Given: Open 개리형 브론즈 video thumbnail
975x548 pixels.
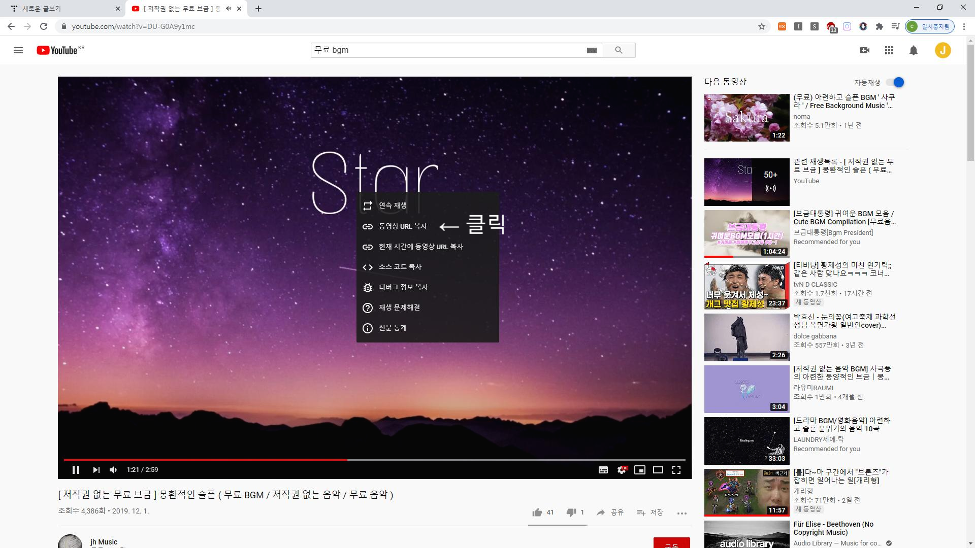Looking at the screenshot, I should click(x=746, y=493).
